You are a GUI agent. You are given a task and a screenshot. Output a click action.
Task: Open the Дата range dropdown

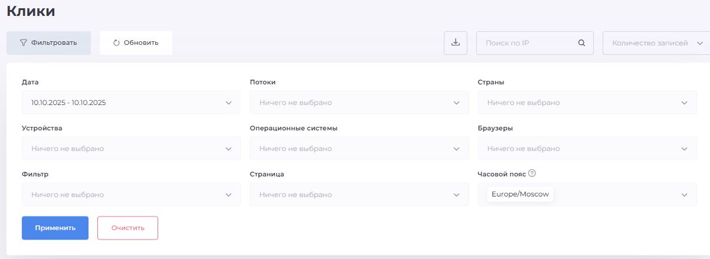130,103
